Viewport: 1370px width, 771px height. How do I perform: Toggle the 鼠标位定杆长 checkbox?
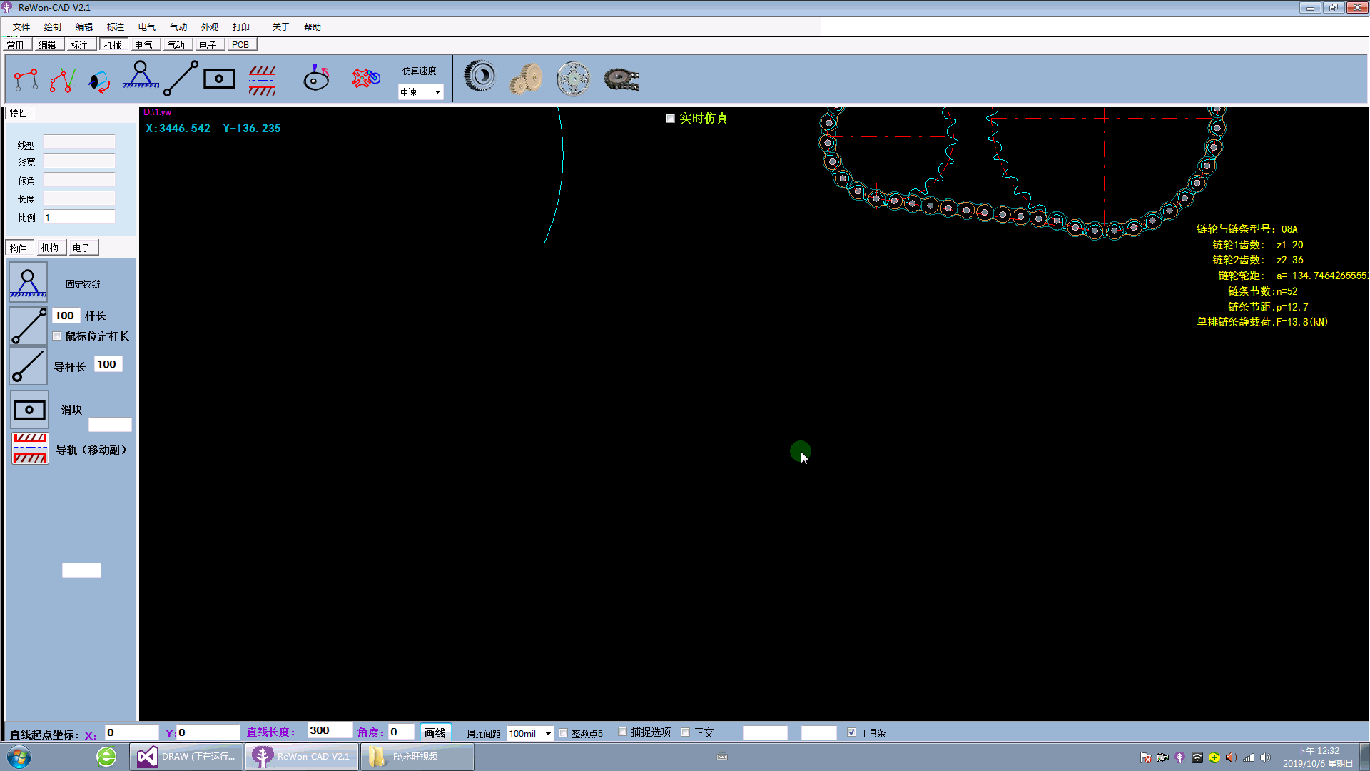click(57, 336)
